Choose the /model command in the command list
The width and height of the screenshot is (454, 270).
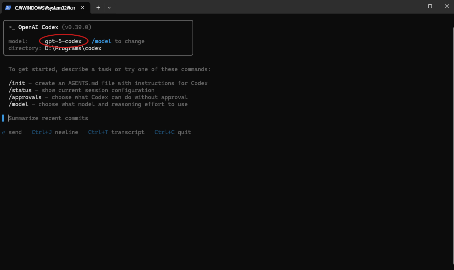(x=18, y=104)
